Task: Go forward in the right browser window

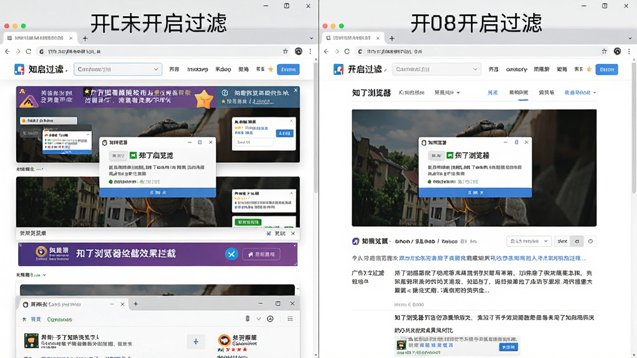Action: click(337, 52)
